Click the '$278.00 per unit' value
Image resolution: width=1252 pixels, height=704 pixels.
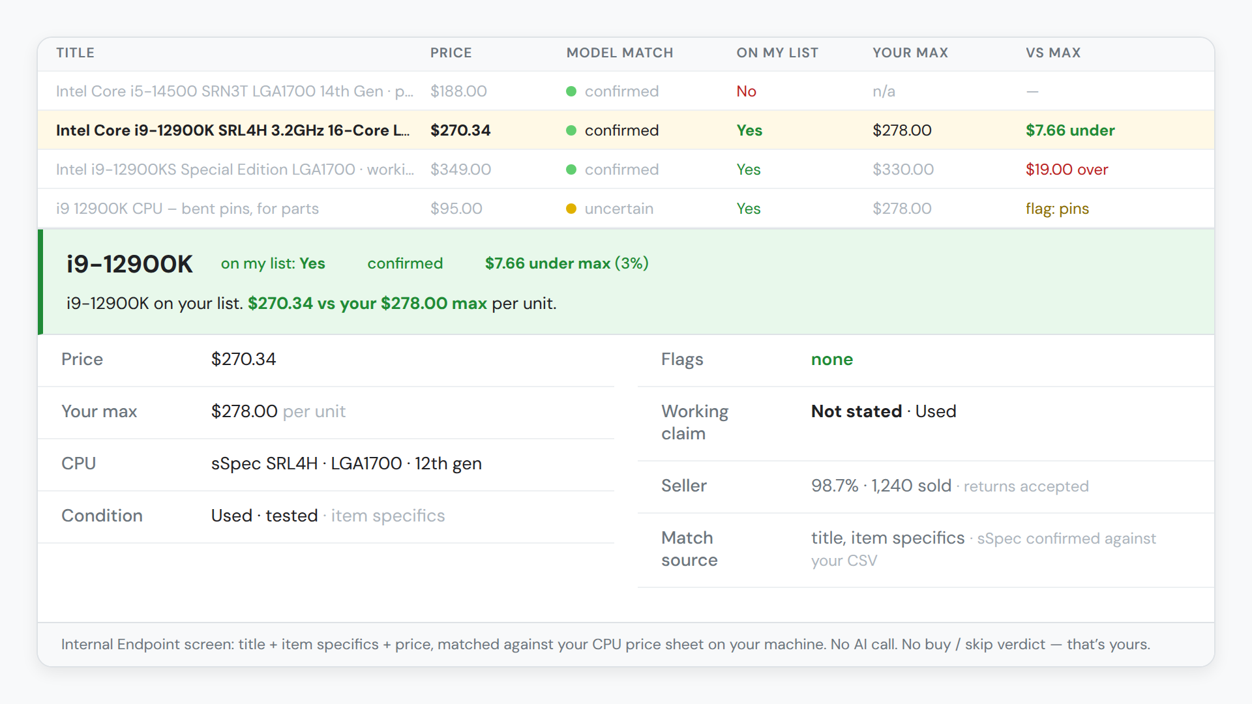coord(278,411)
